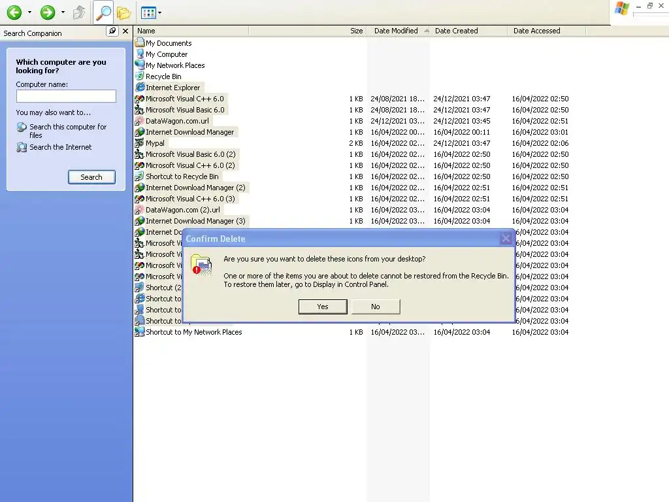669x502 pixels.
Task: Close the Confirm Delete dialog
Action: pyautogui.click(x=506, y=239)
